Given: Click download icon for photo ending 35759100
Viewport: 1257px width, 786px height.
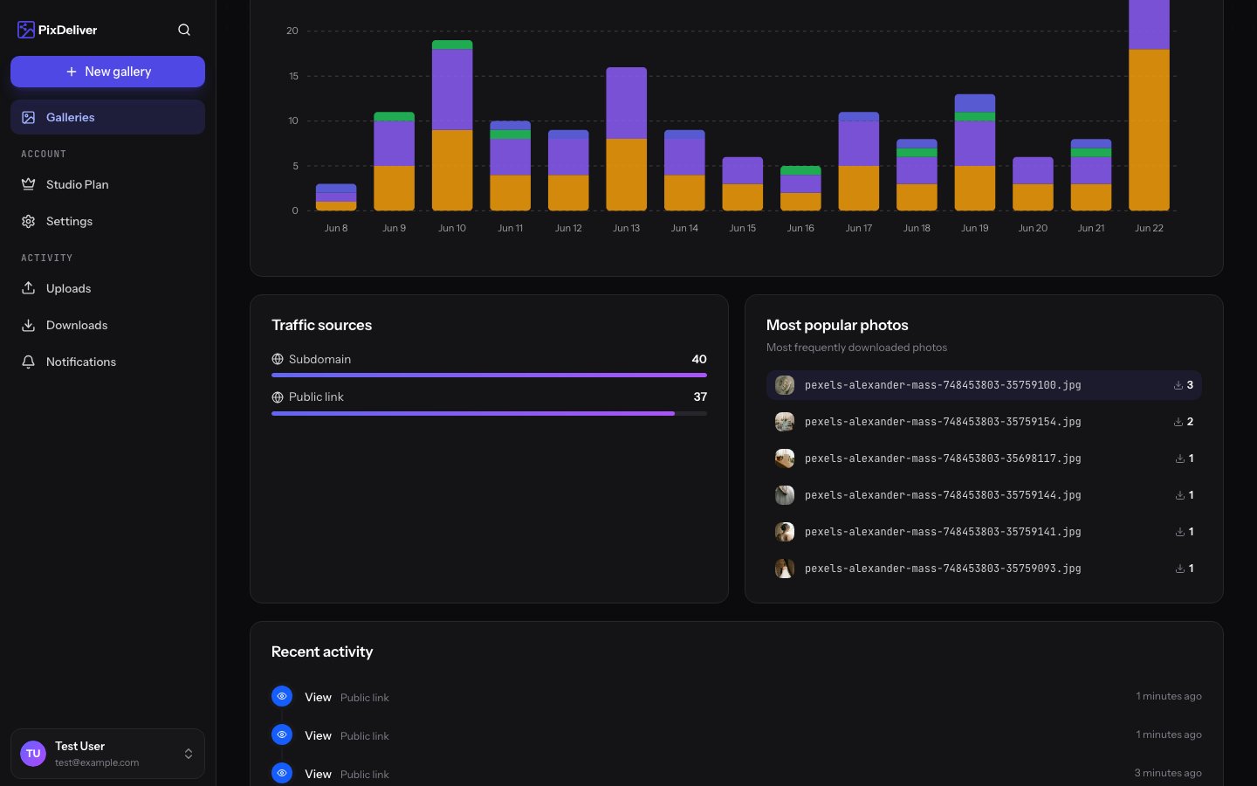Looking at the screenshot, I should pyautogui.click(x=1178, y=385).
